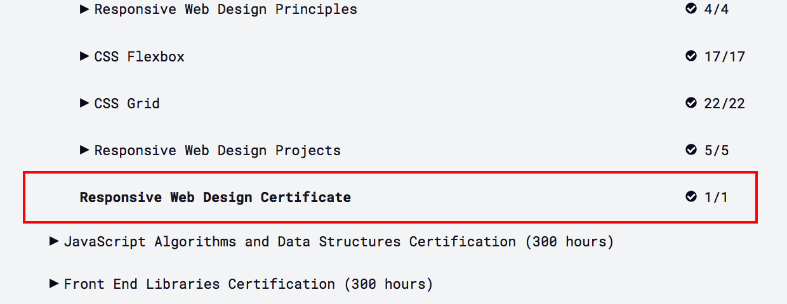Click the checkmark icon beside 22/22
The image size is (787, 304).
(x=691, y=103)
